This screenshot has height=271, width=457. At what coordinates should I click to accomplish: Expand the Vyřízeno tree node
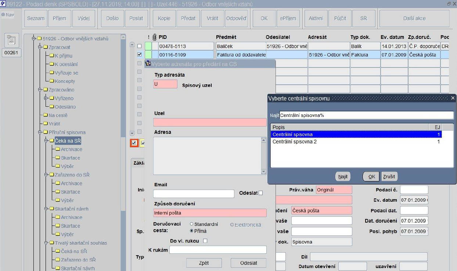tap(46, 98)
